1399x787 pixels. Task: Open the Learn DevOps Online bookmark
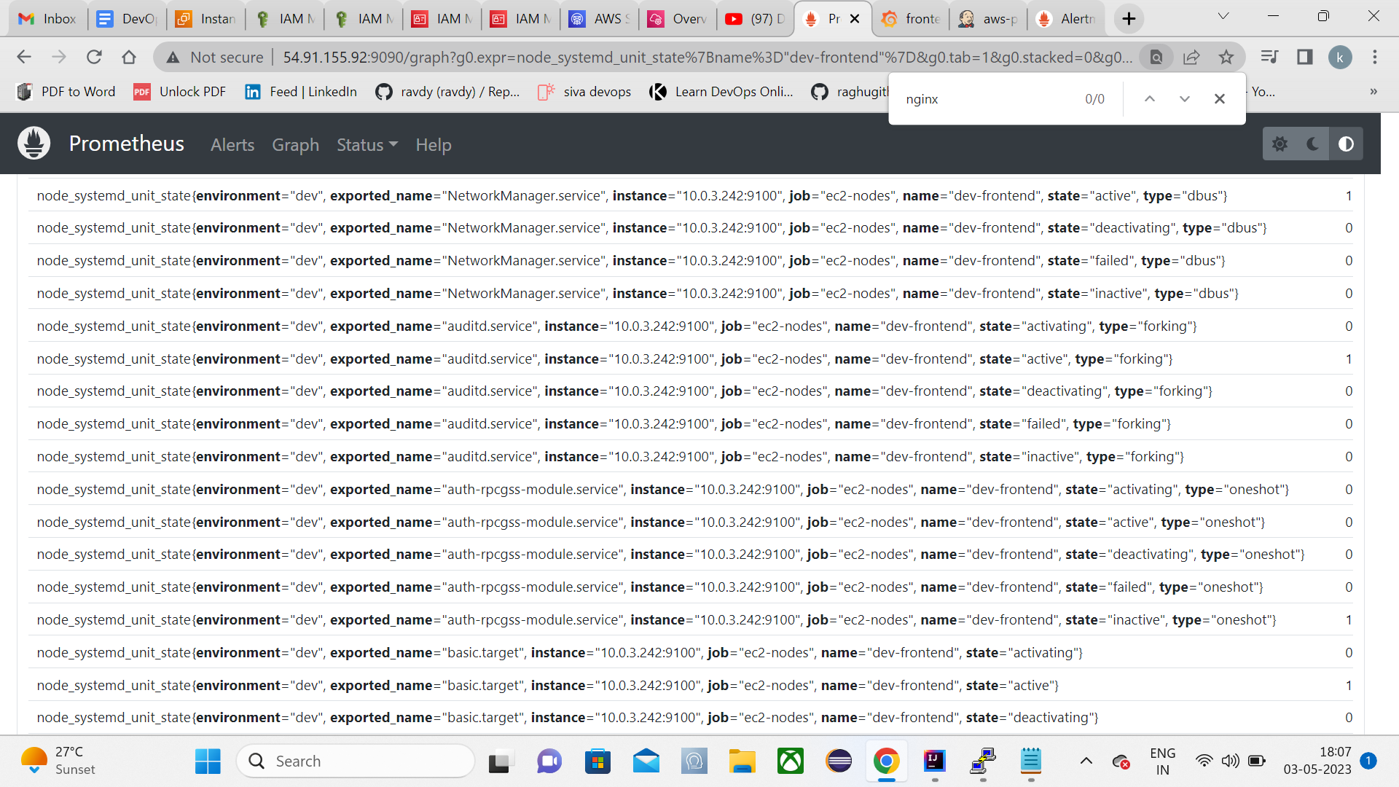pyautogui.click(x=721, y=91)
